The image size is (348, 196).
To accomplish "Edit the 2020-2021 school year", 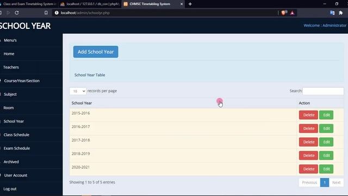I will click(x=326, y=169).
